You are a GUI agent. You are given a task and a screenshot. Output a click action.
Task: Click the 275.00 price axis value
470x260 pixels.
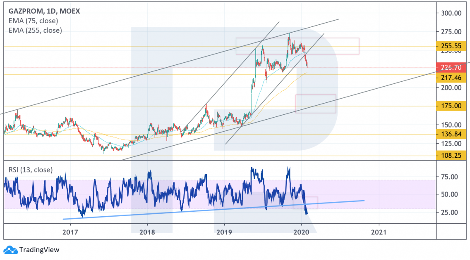point(451,32)
